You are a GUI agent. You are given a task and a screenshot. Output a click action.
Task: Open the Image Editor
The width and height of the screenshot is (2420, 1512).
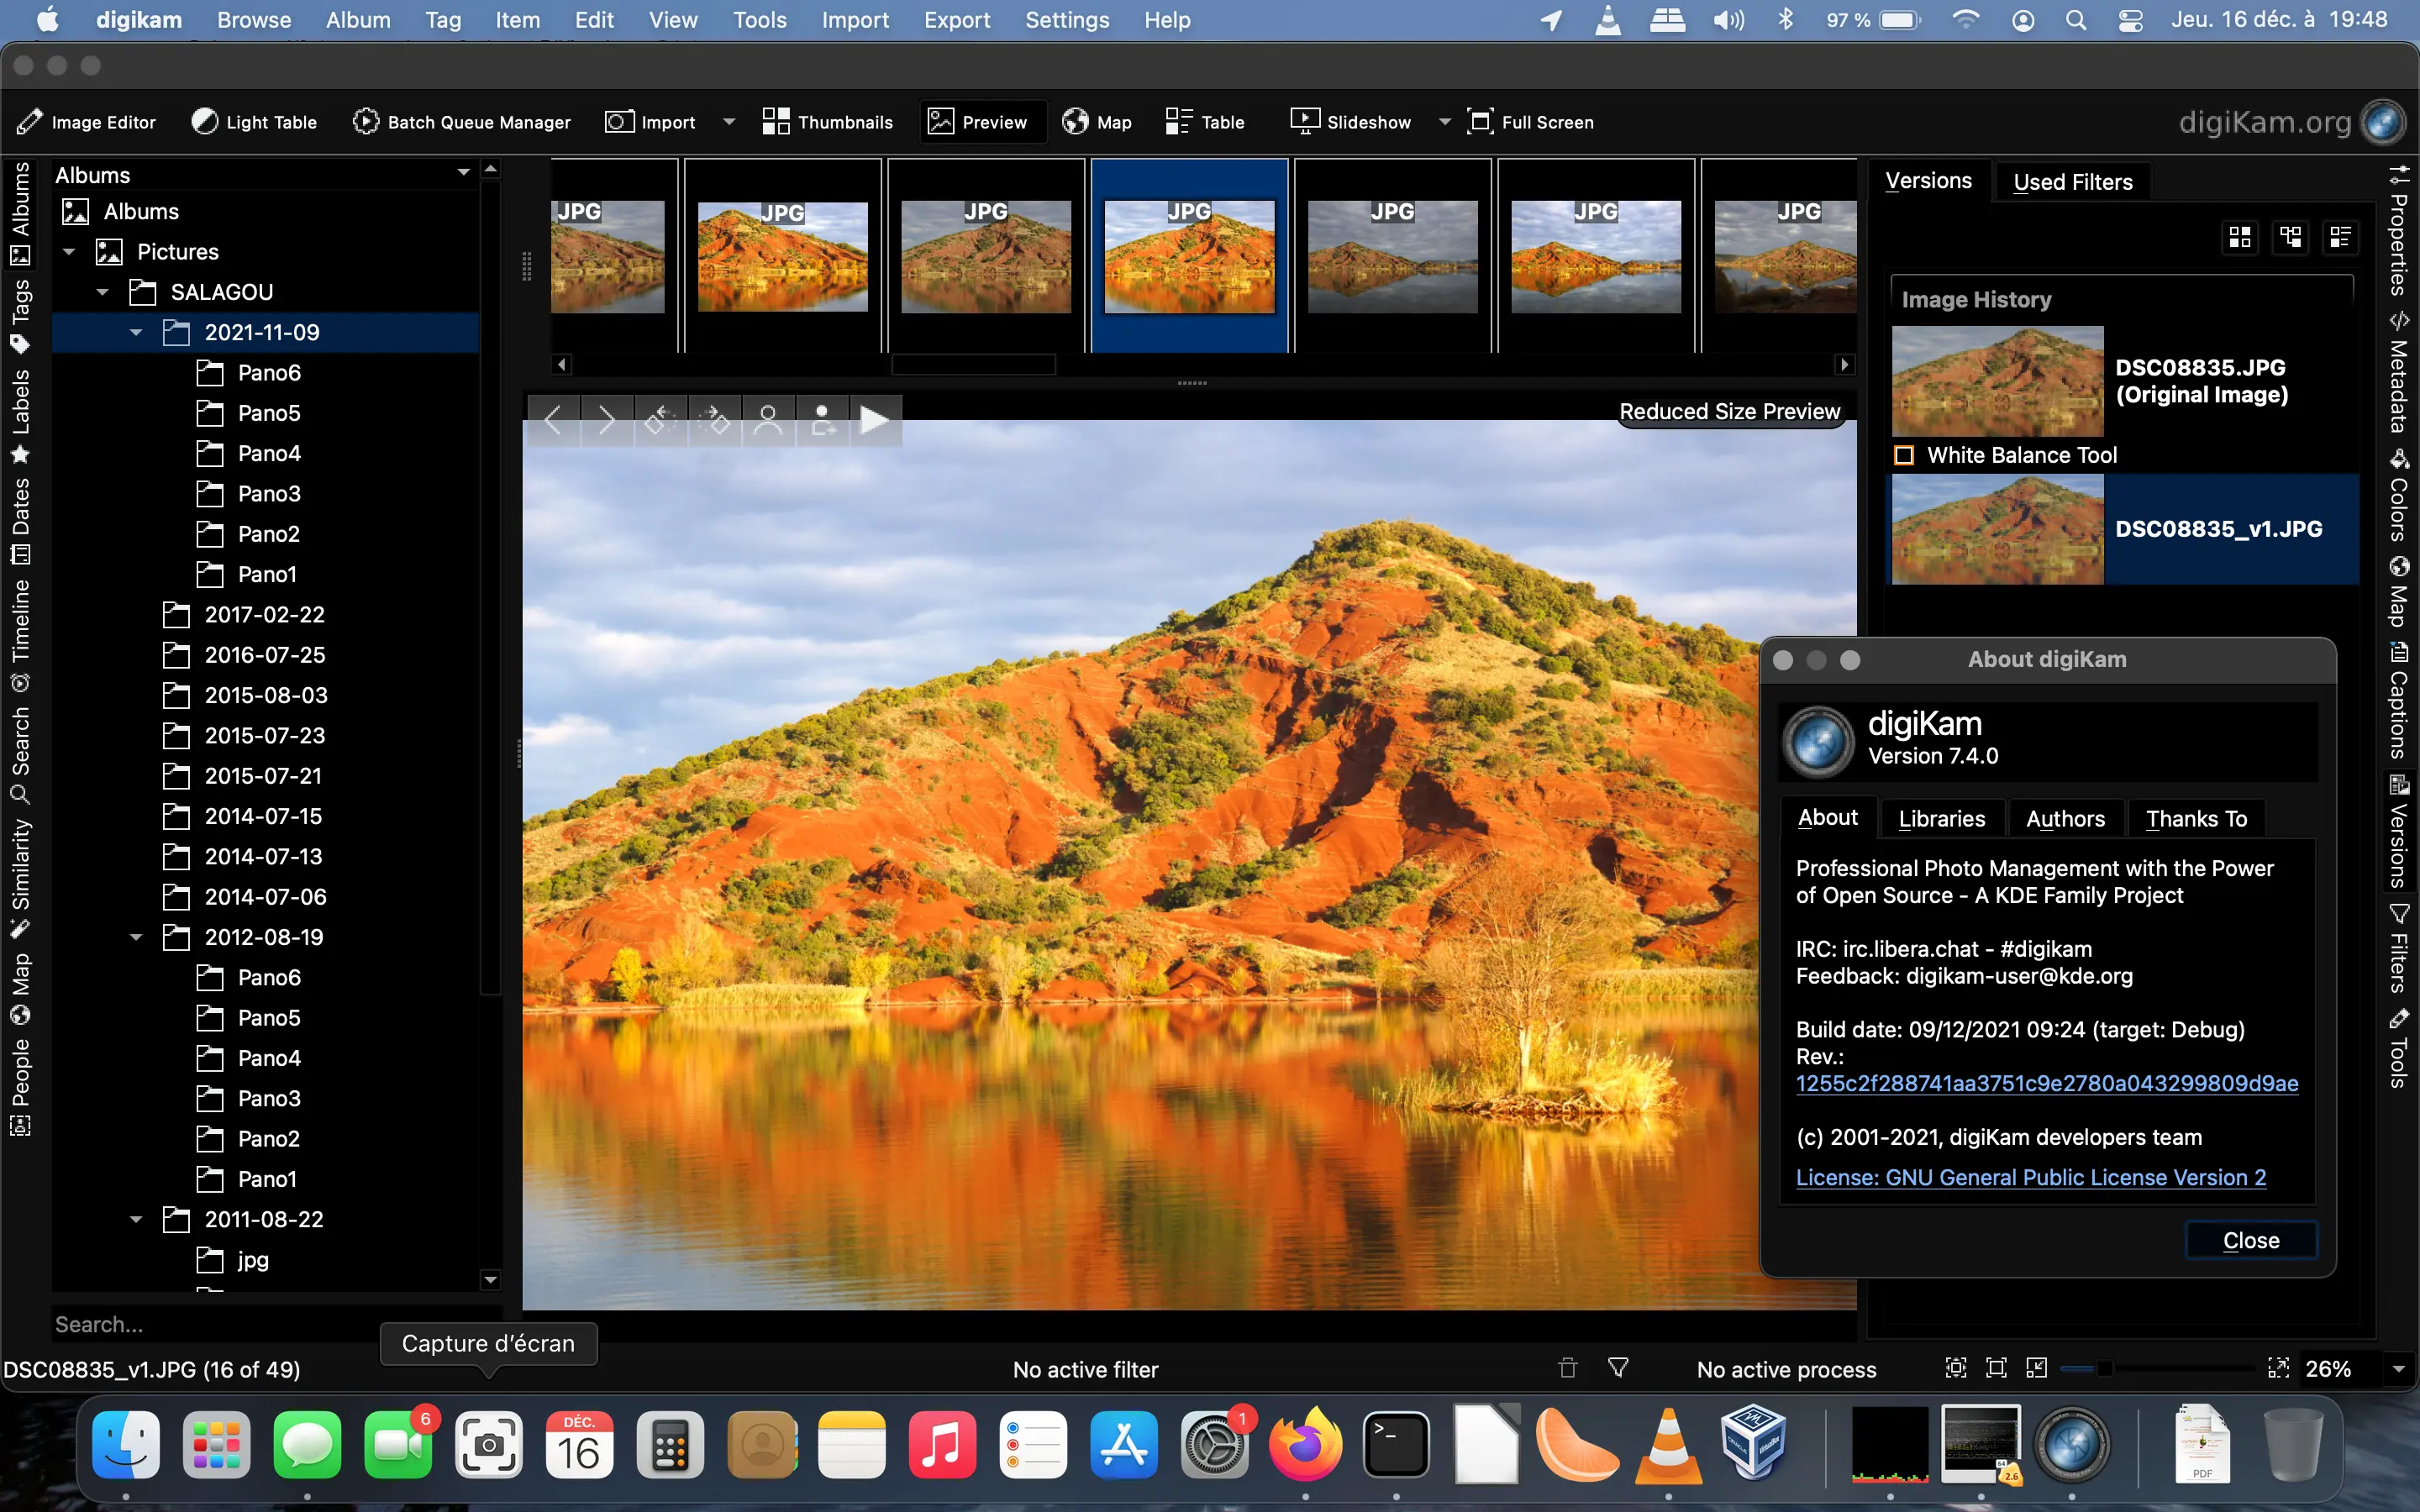click(x=87, y=121)
